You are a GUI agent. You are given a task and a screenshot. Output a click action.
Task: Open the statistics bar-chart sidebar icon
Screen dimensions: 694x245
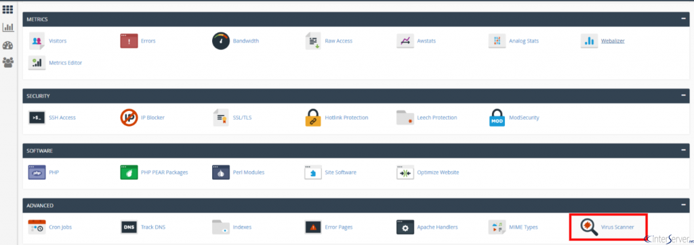tap(7, 28)
